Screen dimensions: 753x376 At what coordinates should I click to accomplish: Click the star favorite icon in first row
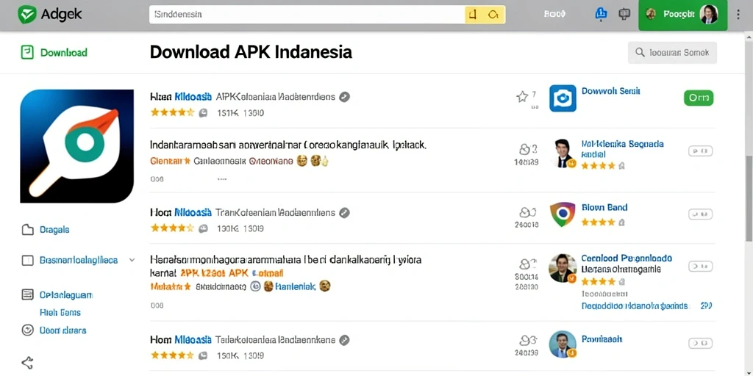[522, 98]
